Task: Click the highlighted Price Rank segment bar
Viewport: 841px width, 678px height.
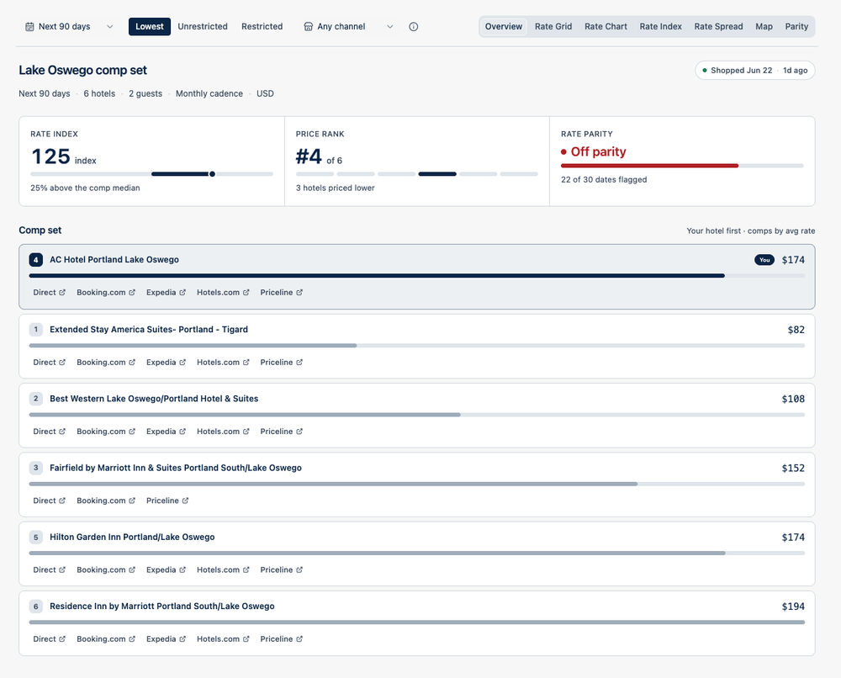Action: 437,174
